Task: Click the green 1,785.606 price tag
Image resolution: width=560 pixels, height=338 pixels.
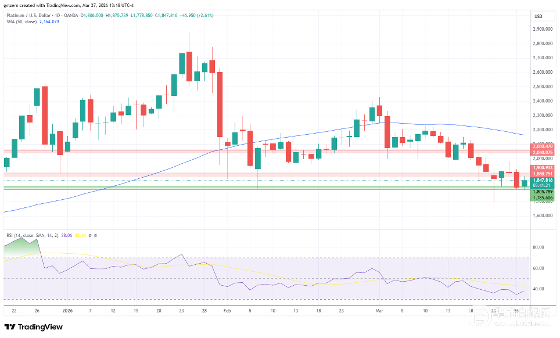Action: (x=542, y=198)
